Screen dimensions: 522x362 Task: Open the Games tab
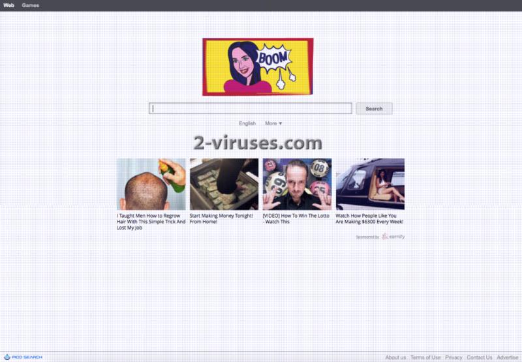point(30,5)
